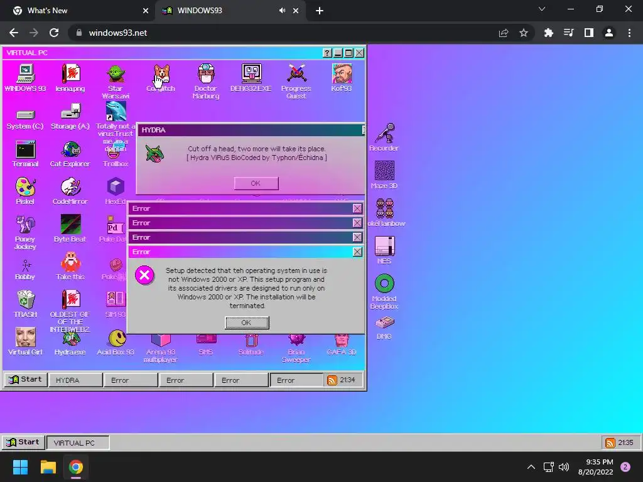Open the Virtual Girl icon
Viewport: 643px width, 482px height.
click(25, 337)
